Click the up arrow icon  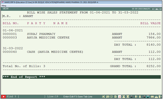(136, 97)
